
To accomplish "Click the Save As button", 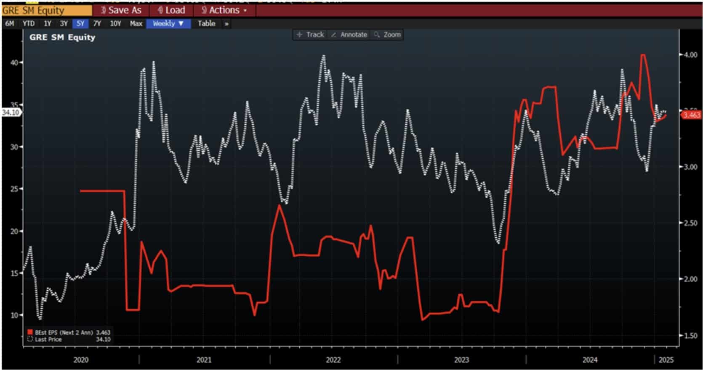I will click(x=120, y=10).
